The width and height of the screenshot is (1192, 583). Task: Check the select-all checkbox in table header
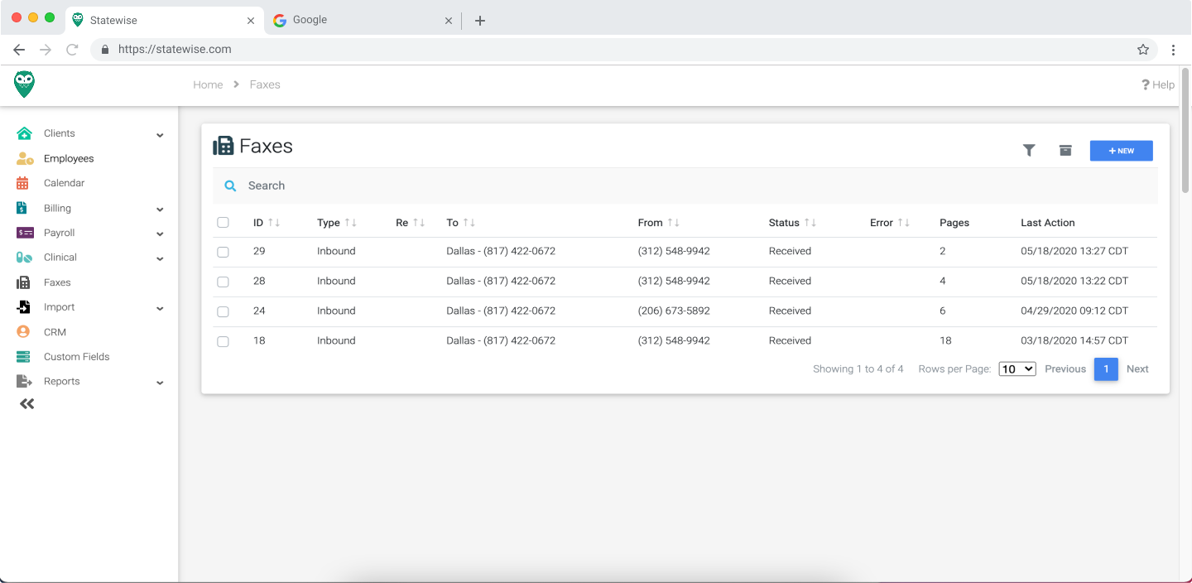(x=223, y=223)
